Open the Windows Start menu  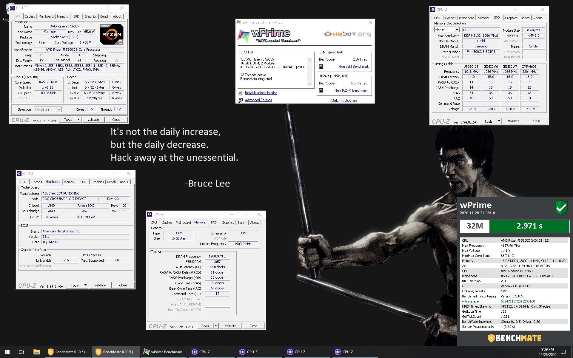pyautogui.click(x=7, y=352)
